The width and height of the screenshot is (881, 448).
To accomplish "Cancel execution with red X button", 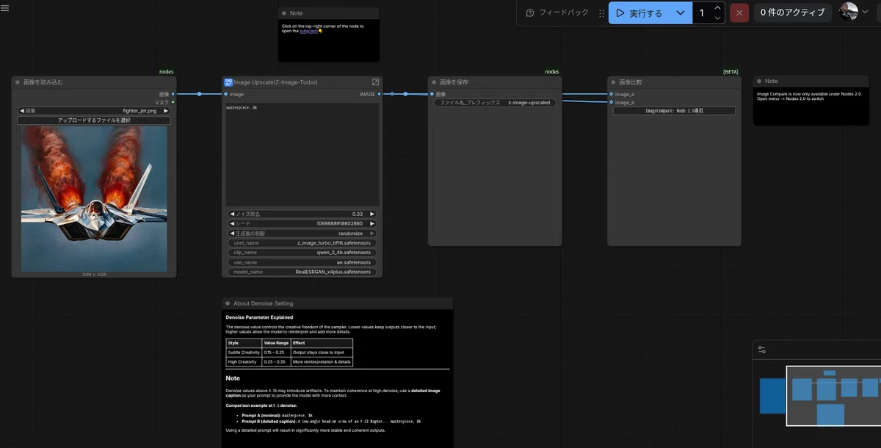I will (x=739, y=13).
